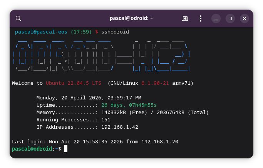This screenshot has width=263, height=168.
Task: Click the "Uptime" label
Action: [45, 105]
